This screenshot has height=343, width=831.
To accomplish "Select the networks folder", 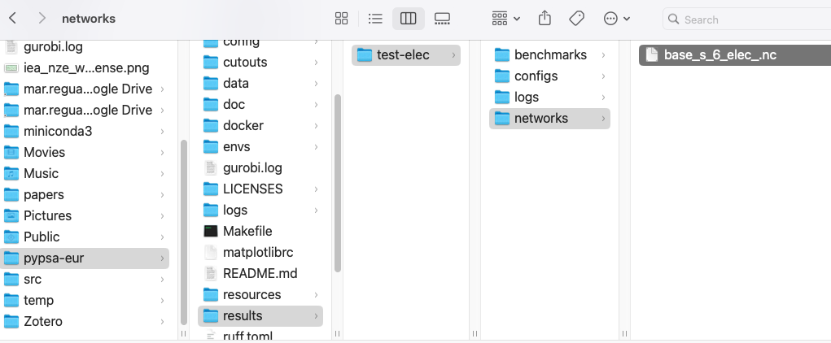I will [x=549, y=119].
